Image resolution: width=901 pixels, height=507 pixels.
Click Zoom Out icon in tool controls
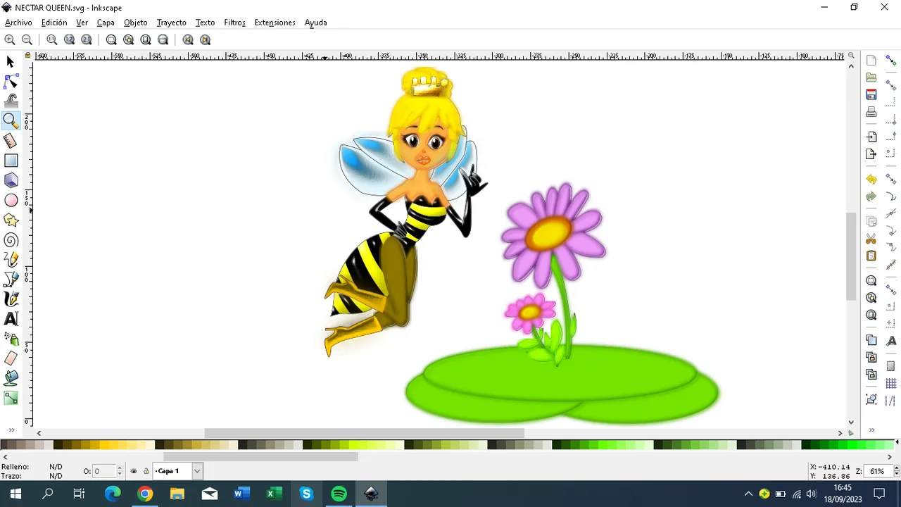27,40
